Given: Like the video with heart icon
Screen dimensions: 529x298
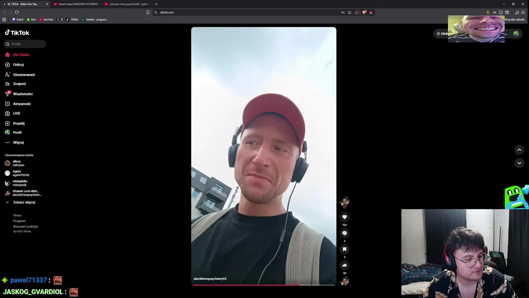Looking at the screenshot, I should click(x=344, y=217).
